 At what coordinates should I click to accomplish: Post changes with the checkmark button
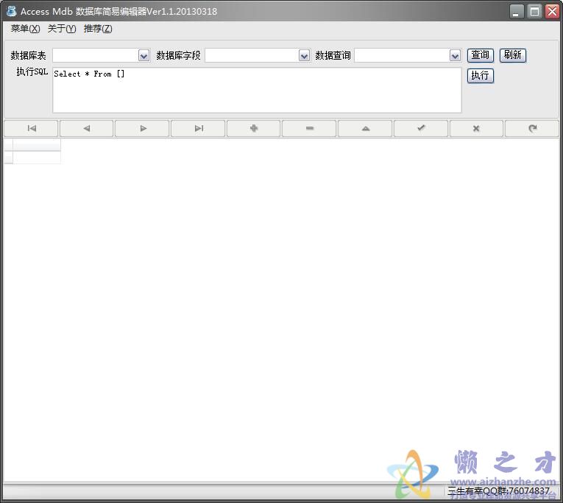[421, 128]
